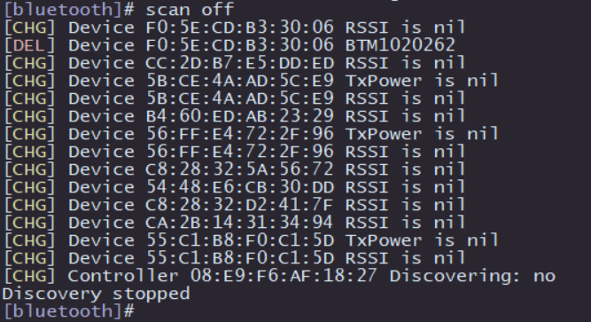591x322 pixels.
Task: Click 'Discovering: no' status text
Action: pos(472,276)
